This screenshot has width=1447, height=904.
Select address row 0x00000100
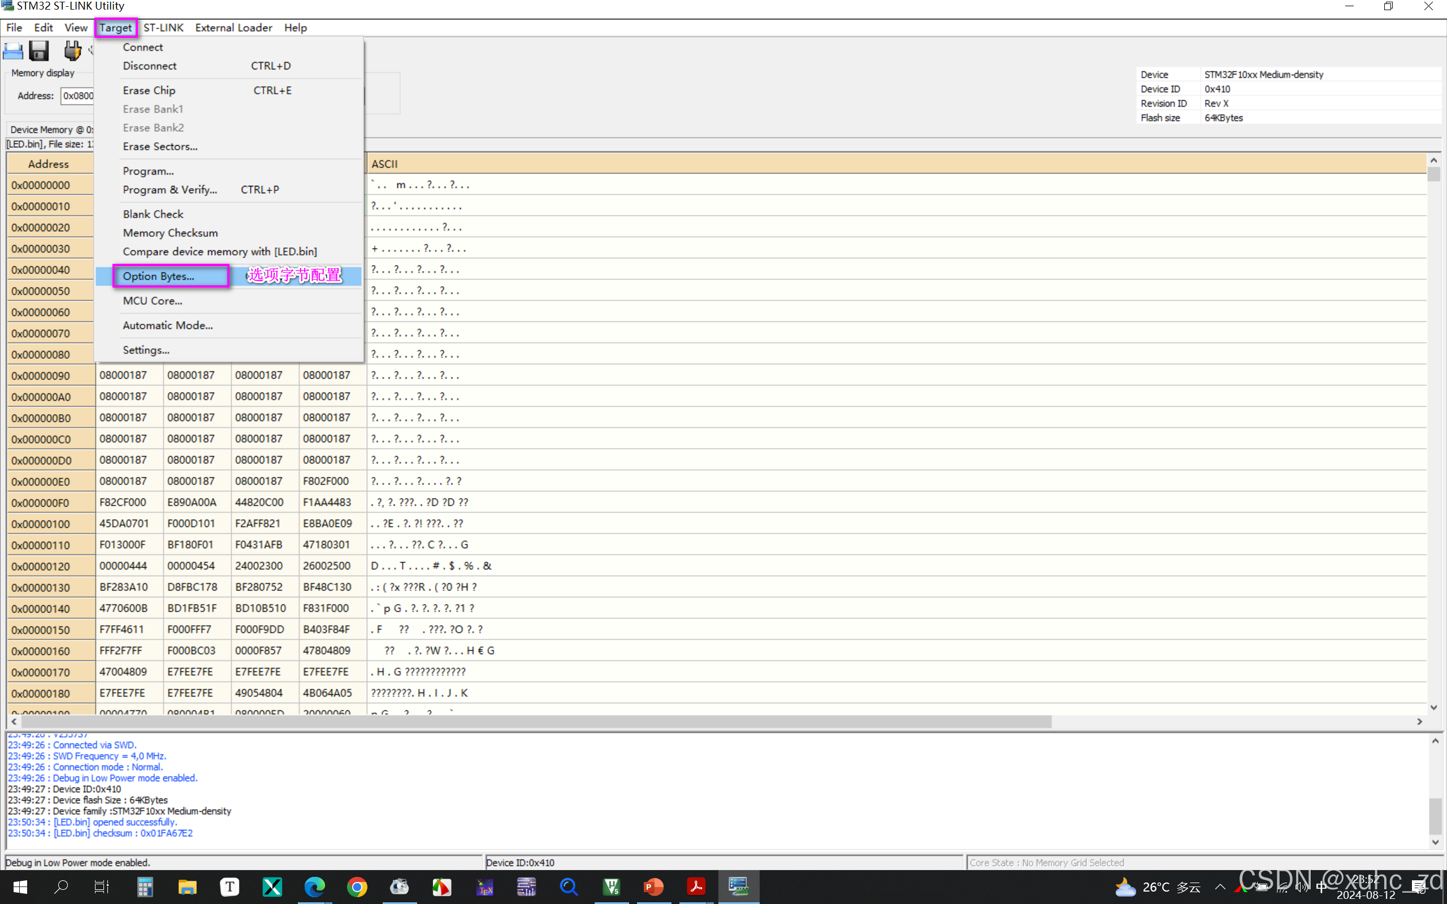coord(51,524)
